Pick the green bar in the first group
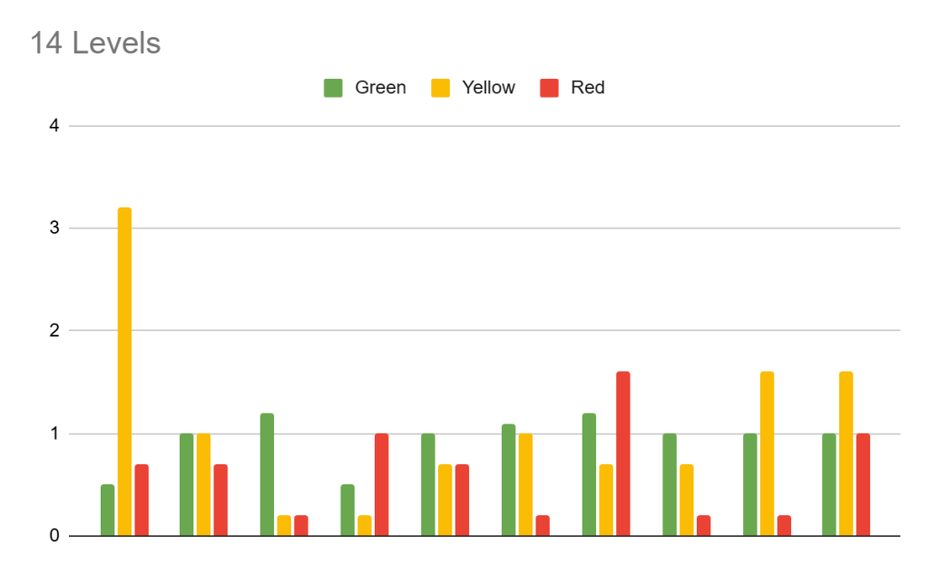This screenshot has width=929, height=574. point(108,511)
